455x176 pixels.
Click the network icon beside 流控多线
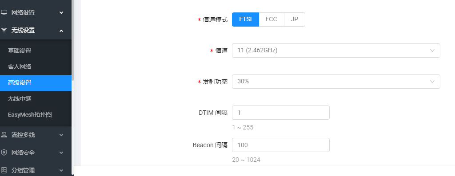pos(4,135)
